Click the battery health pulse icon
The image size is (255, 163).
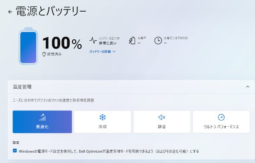(93, 40)
